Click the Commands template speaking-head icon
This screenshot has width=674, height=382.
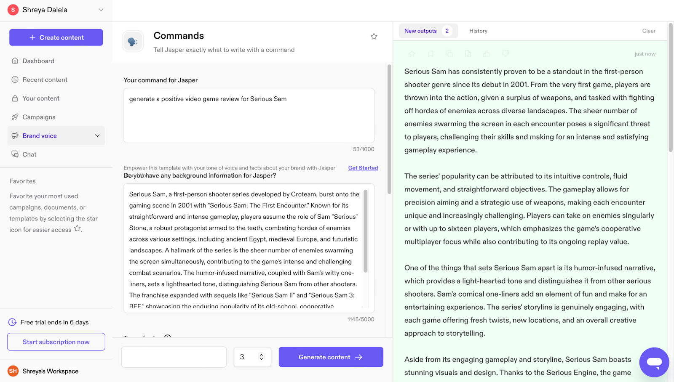133,41
